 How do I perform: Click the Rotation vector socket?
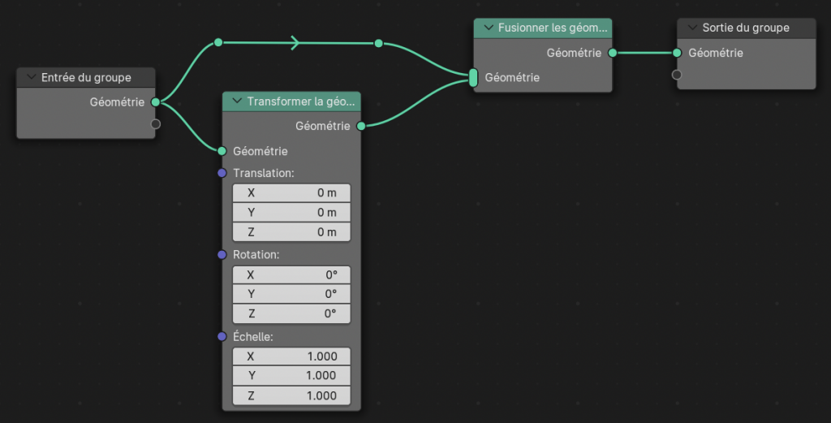[x=222, y=255]
